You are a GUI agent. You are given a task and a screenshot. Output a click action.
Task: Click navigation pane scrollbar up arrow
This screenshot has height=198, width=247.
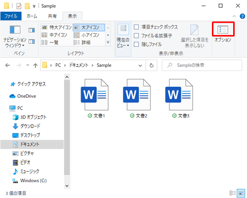coord(67,77)
